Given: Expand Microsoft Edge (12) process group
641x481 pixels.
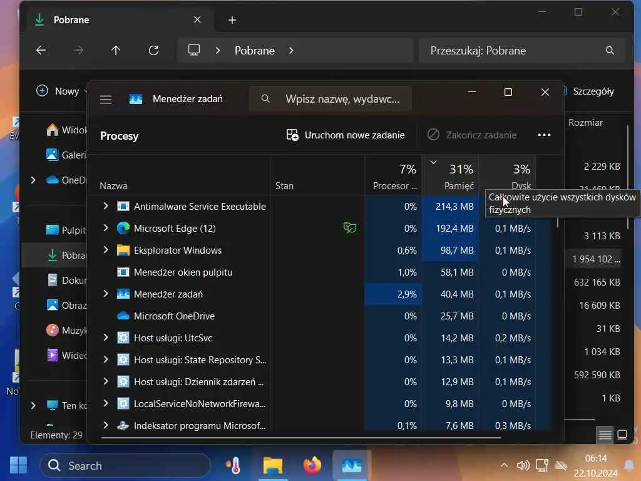Looking at the screenshot, I should click(106, 228).
